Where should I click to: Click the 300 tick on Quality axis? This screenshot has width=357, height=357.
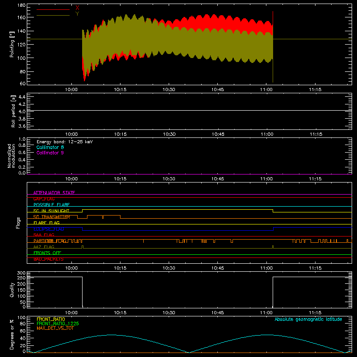[21, 273]
